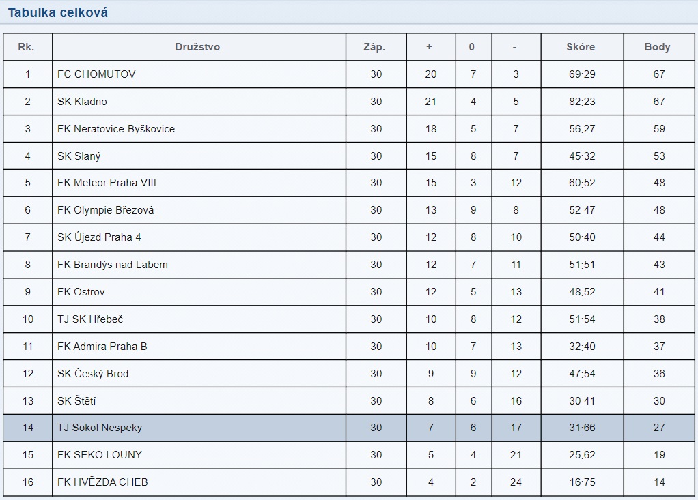Select SK Český Brod team
This screenshot has width=698, height=500.
tap(93, 374)
